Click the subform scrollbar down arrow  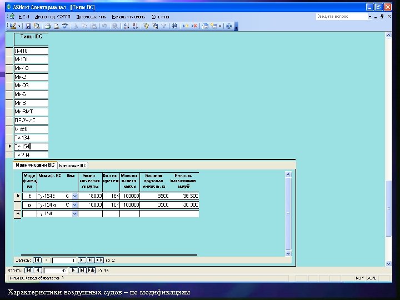(x=288, y=253)
